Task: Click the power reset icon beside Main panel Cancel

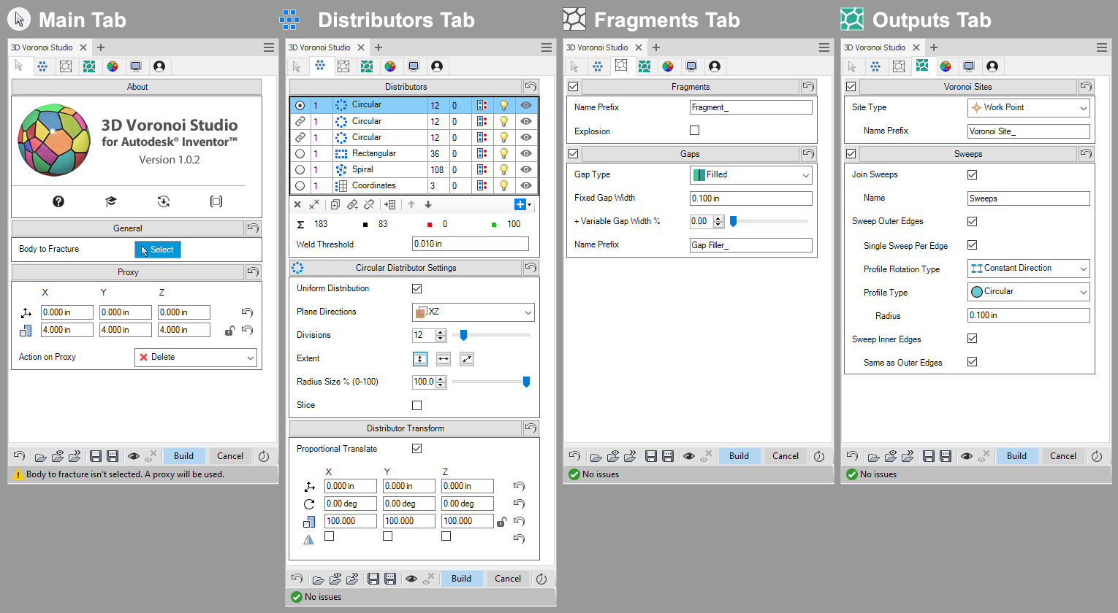Action: (x=264, y=457)
